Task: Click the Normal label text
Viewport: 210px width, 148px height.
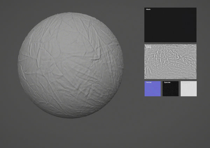Action: point(149,83)
